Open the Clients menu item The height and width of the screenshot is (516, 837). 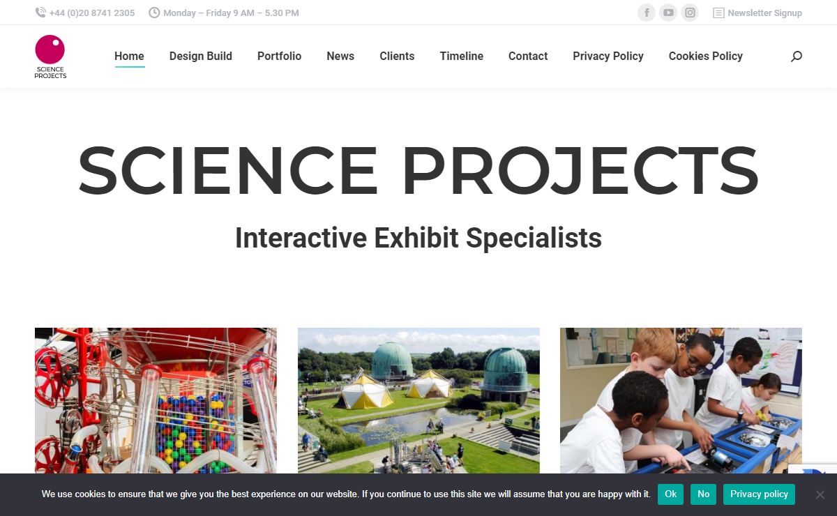click(x=397, y=56)
